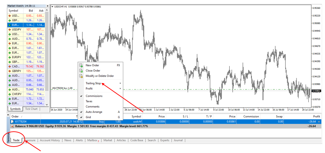Switch to the Account History tab
Viewport: 325px width, 153px height.
pos(50,140)
